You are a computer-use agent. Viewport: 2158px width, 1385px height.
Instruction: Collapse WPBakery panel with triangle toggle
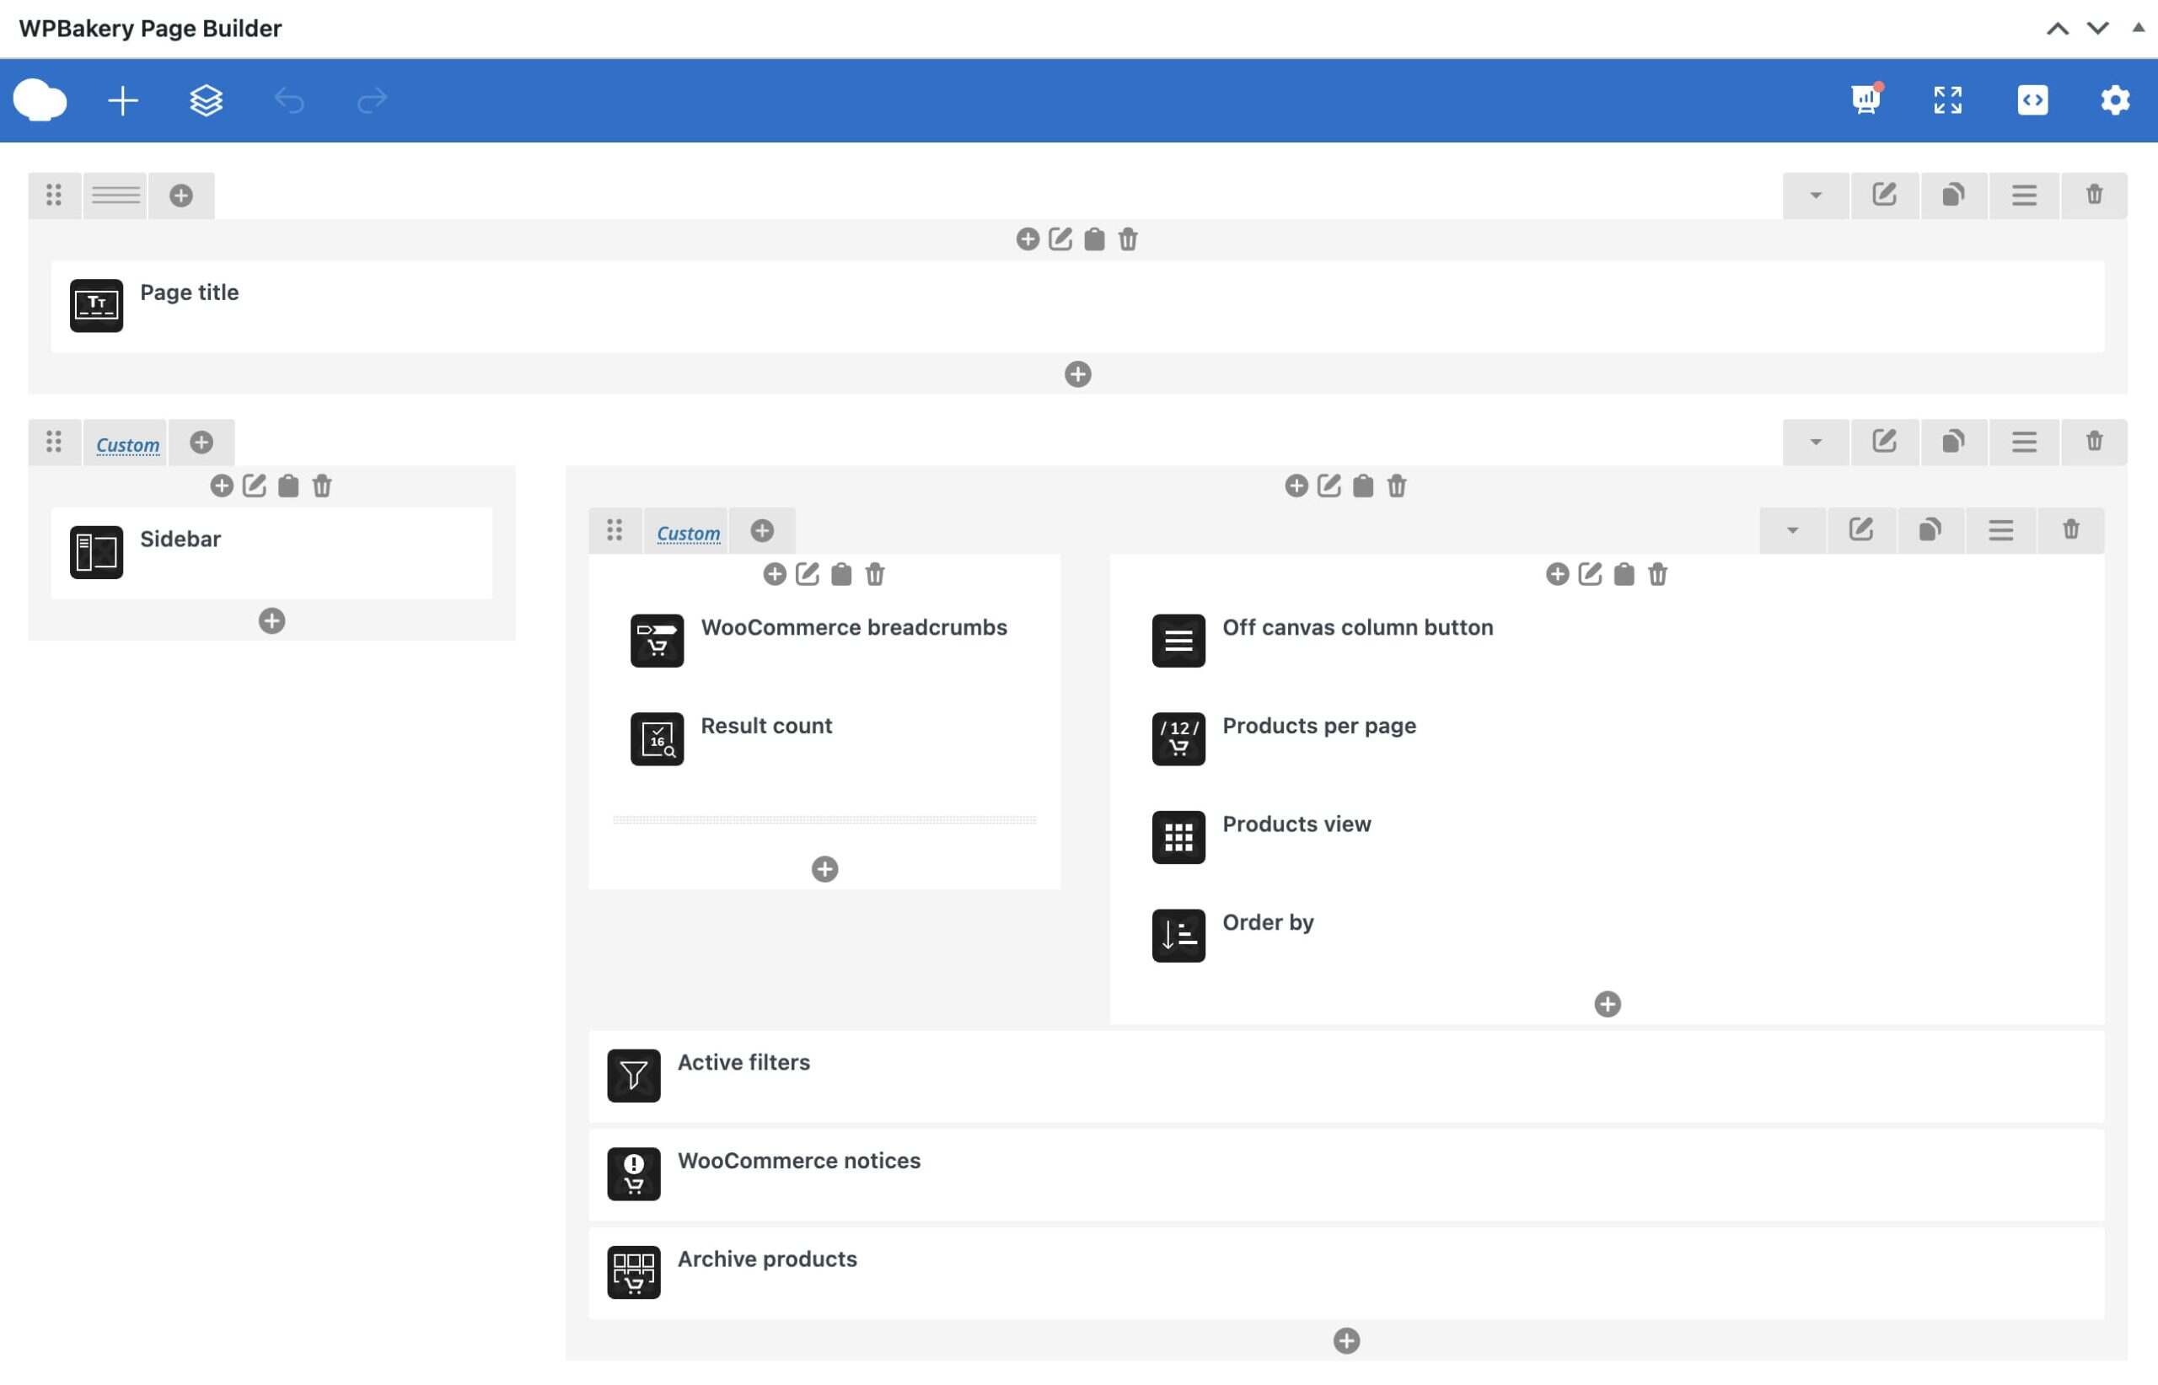pos(2139,28)
